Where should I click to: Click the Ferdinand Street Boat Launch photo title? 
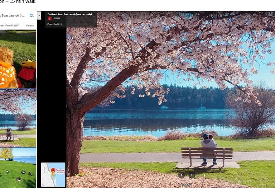click(69, 14)
